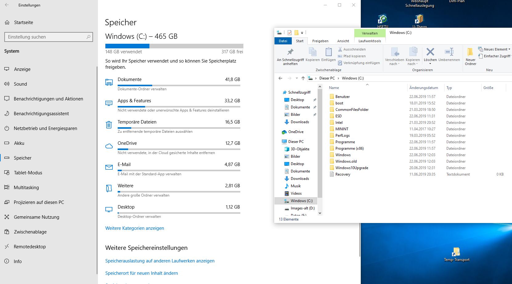Select Benutzer folder in file list

tap(342, 97)
